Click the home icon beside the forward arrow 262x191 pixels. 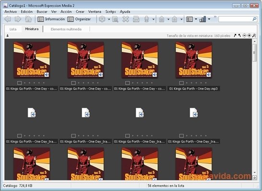[28, 19]
